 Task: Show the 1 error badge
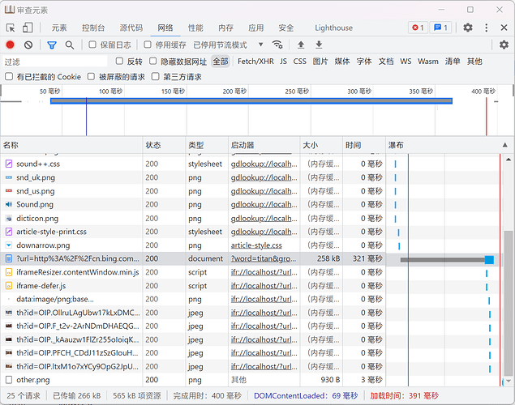pos(418,28)
